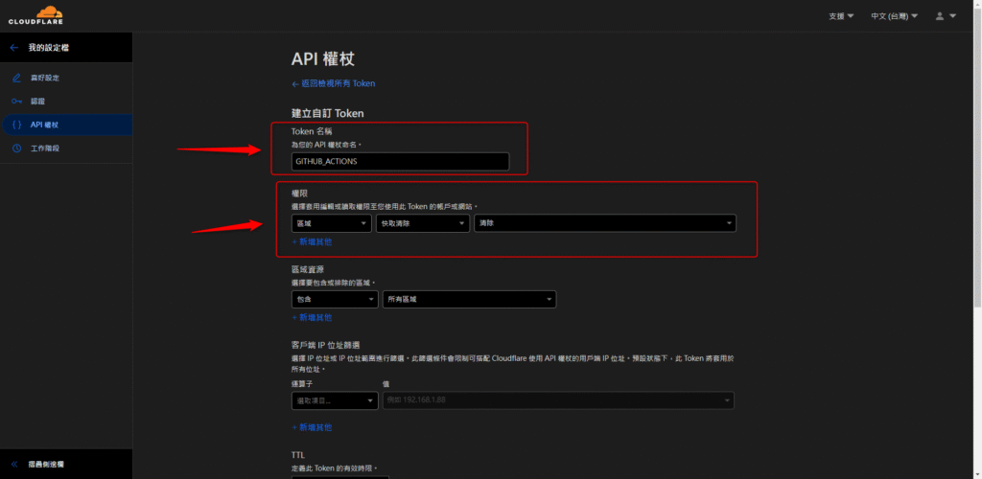Click the pencil icon for 喜好設定

pyautogui.click(x=16, y=78)
